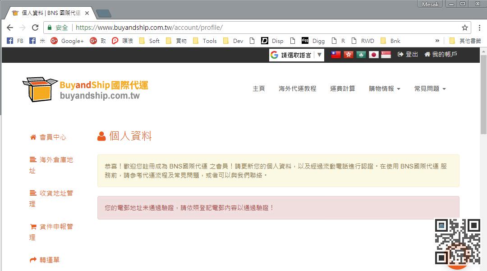Click 登出 to log out

pyautogui.click(x=408, y=55)
